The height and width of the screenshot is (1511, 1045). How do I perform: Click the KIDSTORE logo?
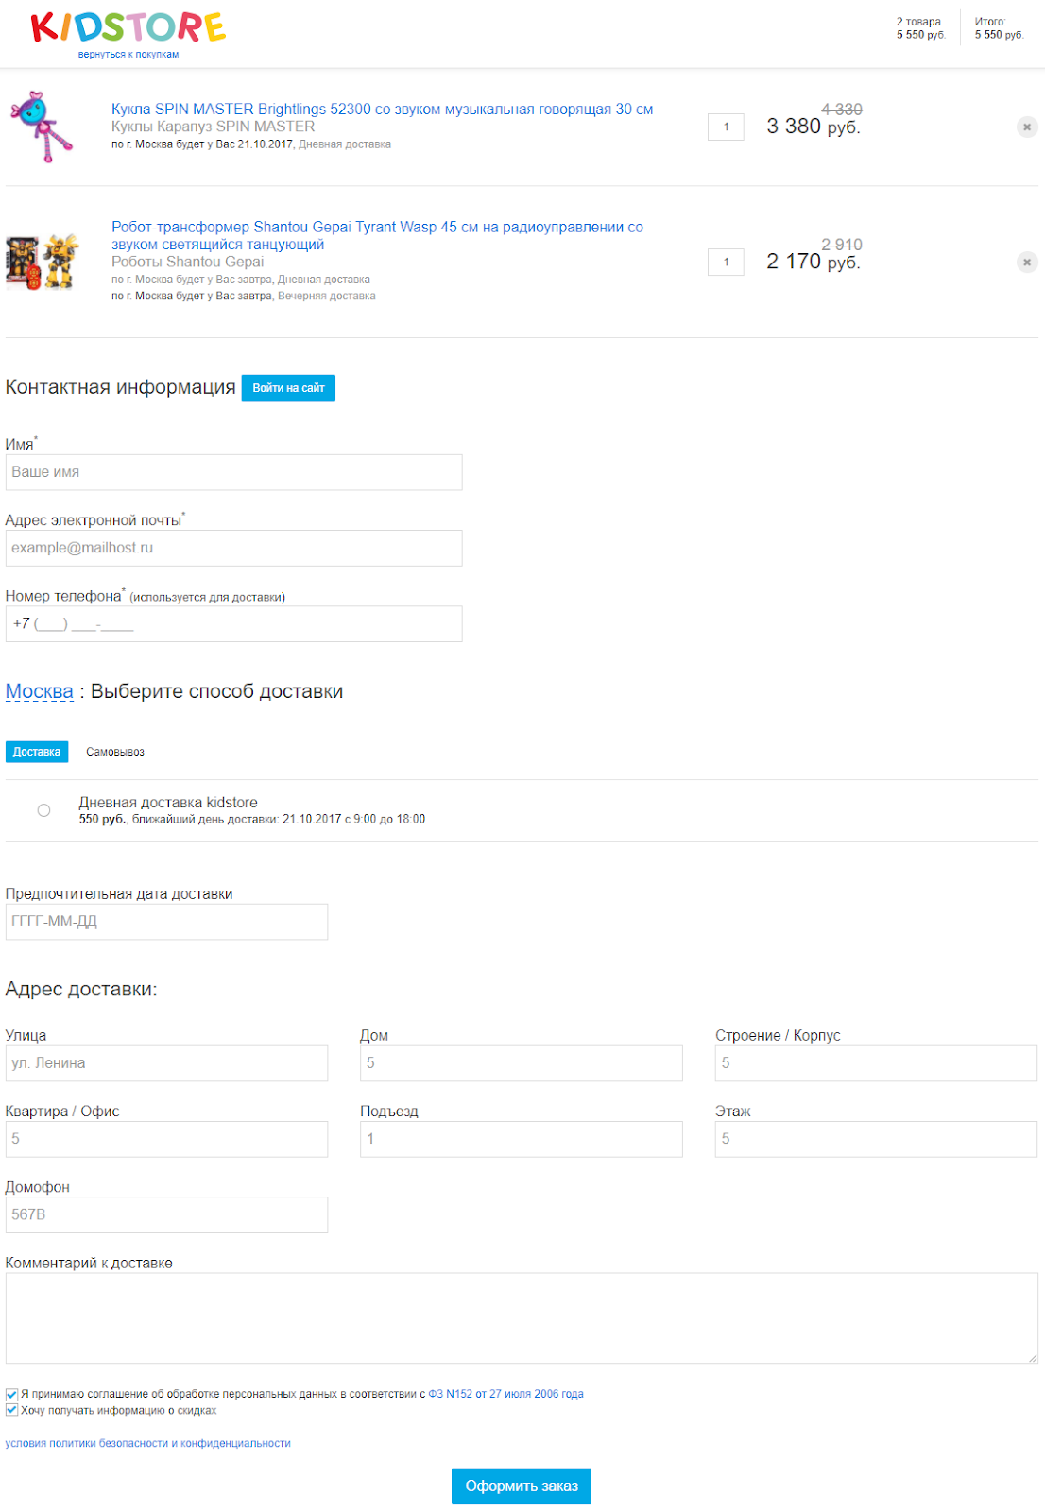coord(128,27)
